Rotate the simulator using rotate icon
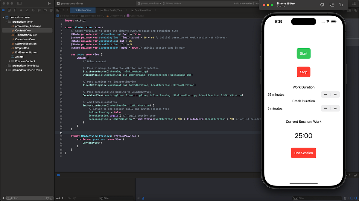The width and height of the screenshot is (359, 201). tap(341, 5)
